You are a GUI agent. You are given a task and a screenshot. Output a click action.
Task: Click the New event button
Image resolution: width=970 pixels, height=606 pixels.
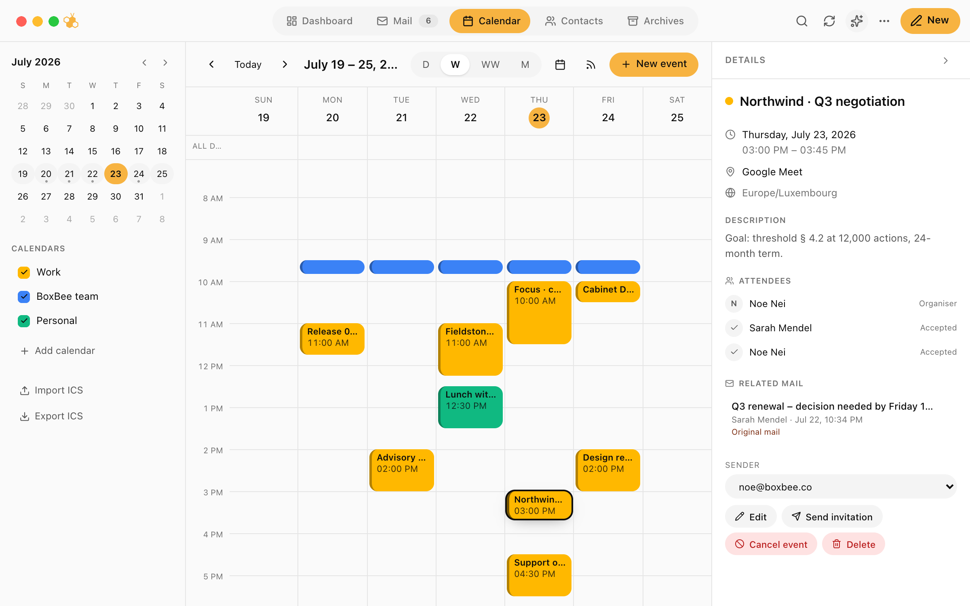pyautogui.click(x=654, y=65)
